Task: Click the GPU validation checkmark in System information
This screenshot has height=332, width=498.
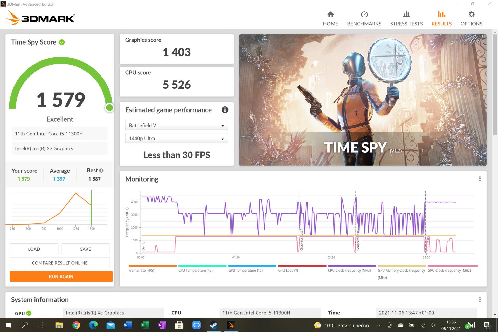Action: [29, 313]
